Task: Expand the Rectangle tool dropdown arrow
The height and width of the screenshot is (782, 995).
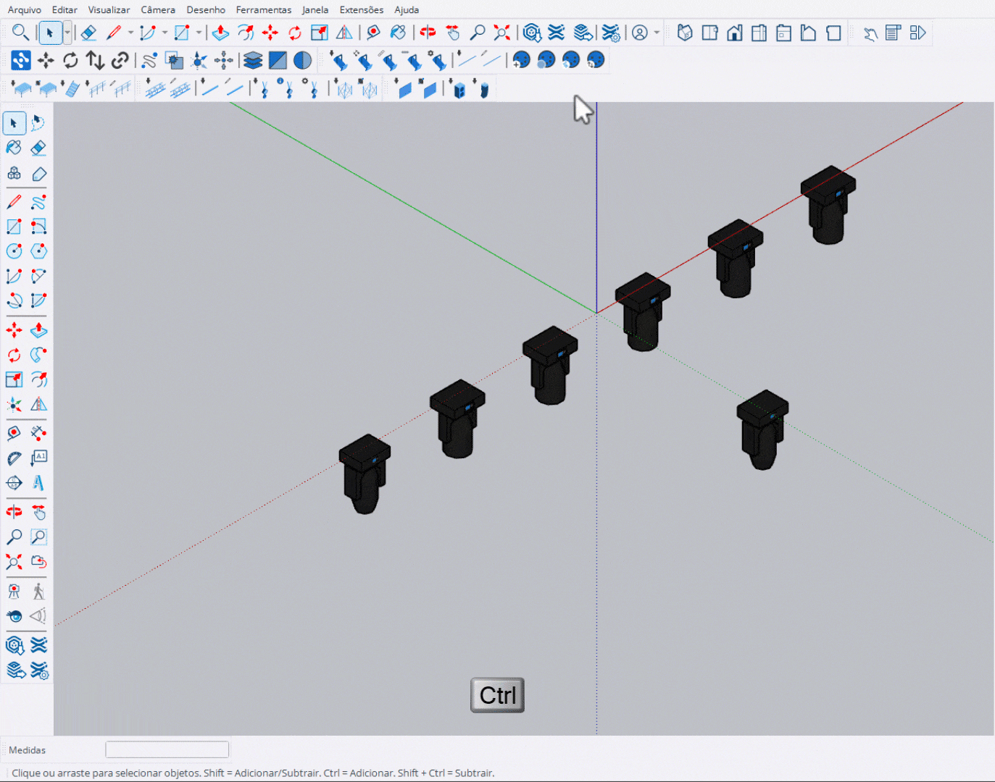Action: [x=199, y=33]
